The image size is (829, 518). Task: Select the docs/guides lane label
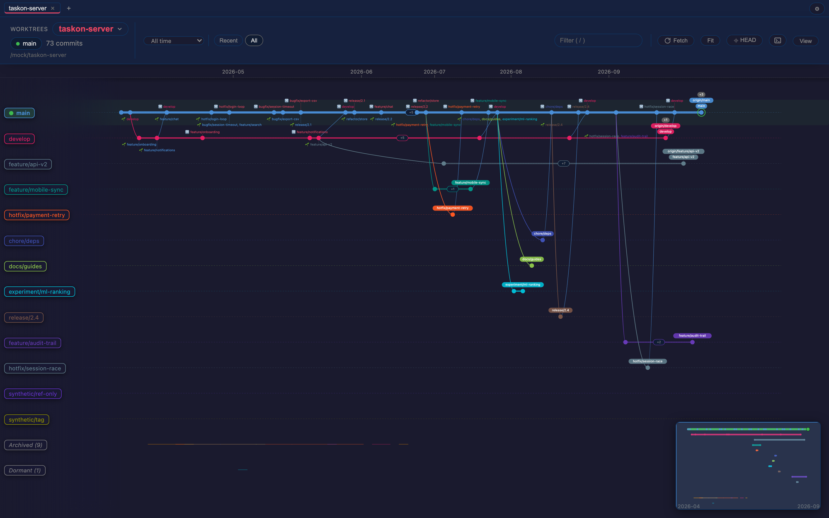25,266
